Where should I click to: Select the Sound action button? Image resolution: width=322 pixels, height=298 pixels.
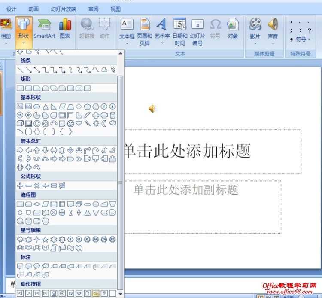click(96, 293)
